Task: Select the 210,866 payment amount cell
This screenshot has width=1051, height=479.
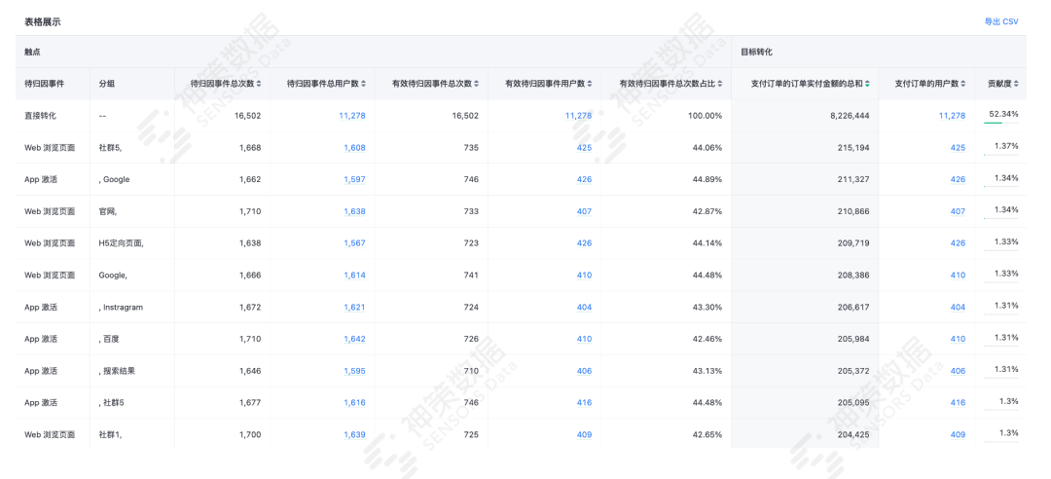Action: pos(805,211)
